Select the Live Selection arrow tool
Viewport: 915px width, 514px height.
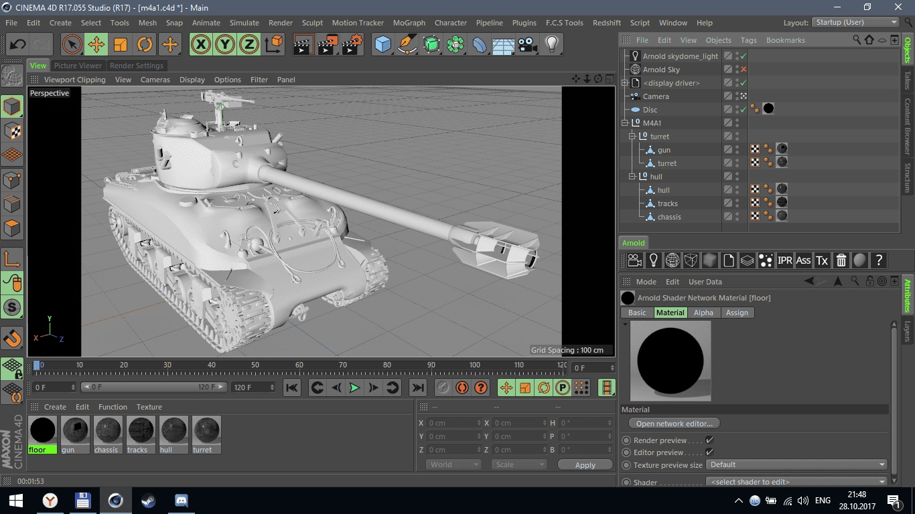72,45
